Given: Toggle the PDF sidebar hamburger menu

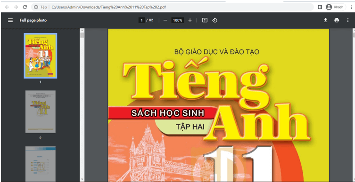Looking at the screenshot, I should (x=10, y=20).
